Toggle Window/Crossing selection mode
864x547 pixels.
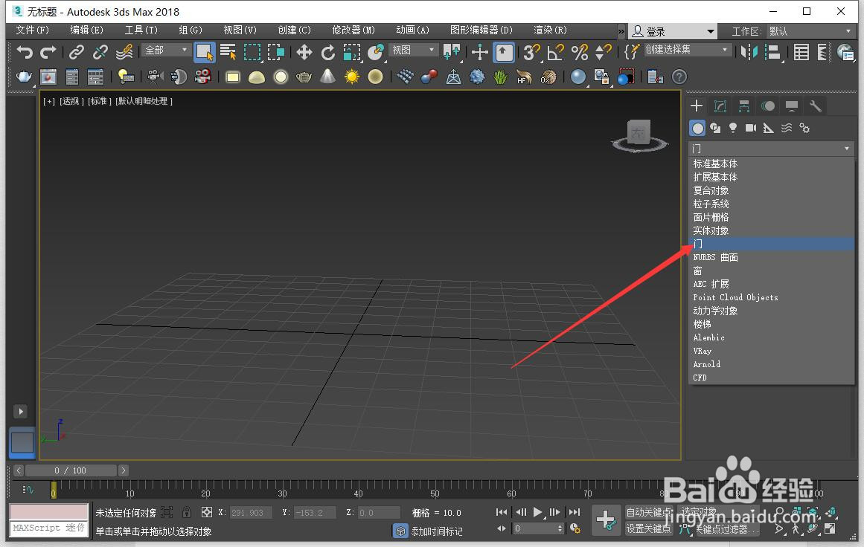tap(275, 52)
